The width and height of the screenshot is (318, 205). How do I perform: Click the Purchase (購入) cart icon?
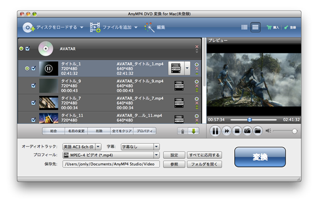(x=269, y=28)
